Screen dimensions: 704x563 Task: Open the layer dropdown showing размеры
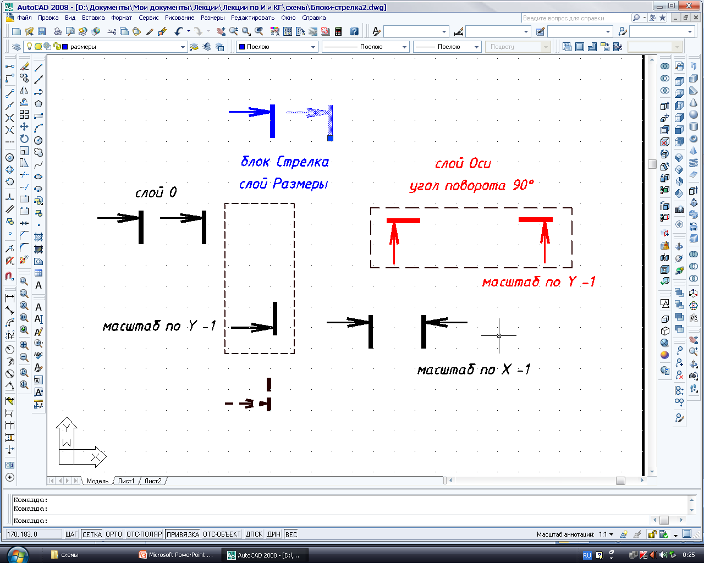[106, 47]
